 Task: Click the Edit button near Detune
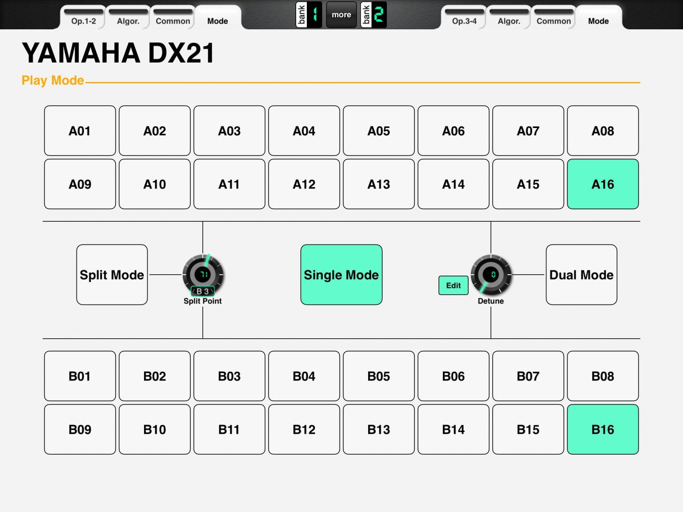(454, 285)
